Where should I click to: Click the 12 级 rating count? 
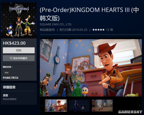[x=109, y=30]
